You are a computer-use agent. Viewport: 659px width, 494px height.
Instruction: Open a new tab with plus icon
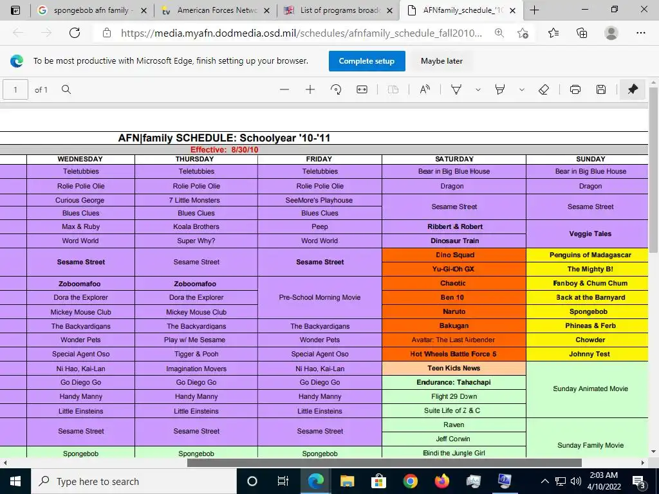click(x=534, y=10)
